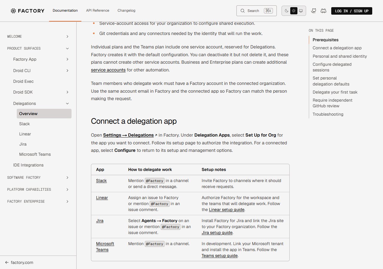This screenshot has width=383, height=269.
Task: Collapse the Product Surfaces section
Action: (x=38, y=48)
